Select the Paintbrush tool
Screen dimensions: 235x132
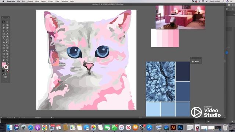(7, 34)
